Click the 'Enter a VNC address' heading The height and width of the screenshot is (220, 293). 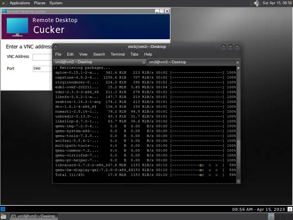[x=29, y=47]
